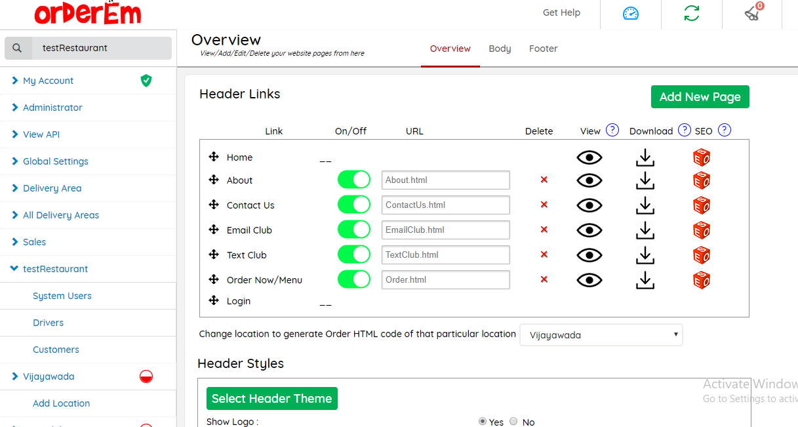Screen dimensions: 798x427
Task: Select No for Show Logo
Action: pyautogui.click(x=513, y=422)
